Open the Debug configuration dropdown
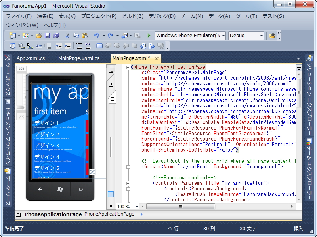This screenshot has height=237, width=317. tap(261, 36)
